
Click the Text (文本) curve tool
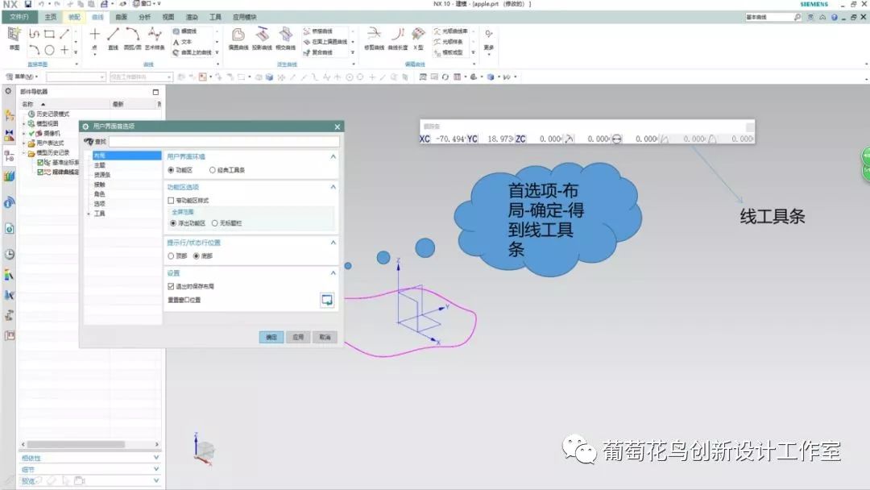[183, 42]
